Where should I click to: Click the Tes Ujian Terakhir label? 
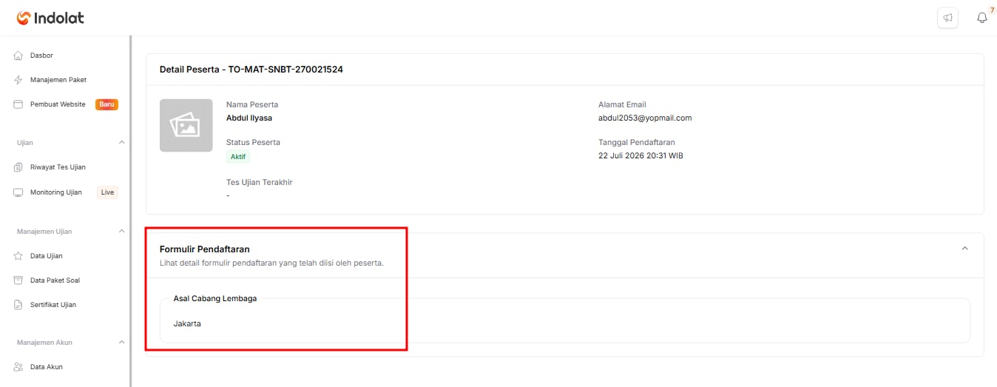(x=260, y=182)
